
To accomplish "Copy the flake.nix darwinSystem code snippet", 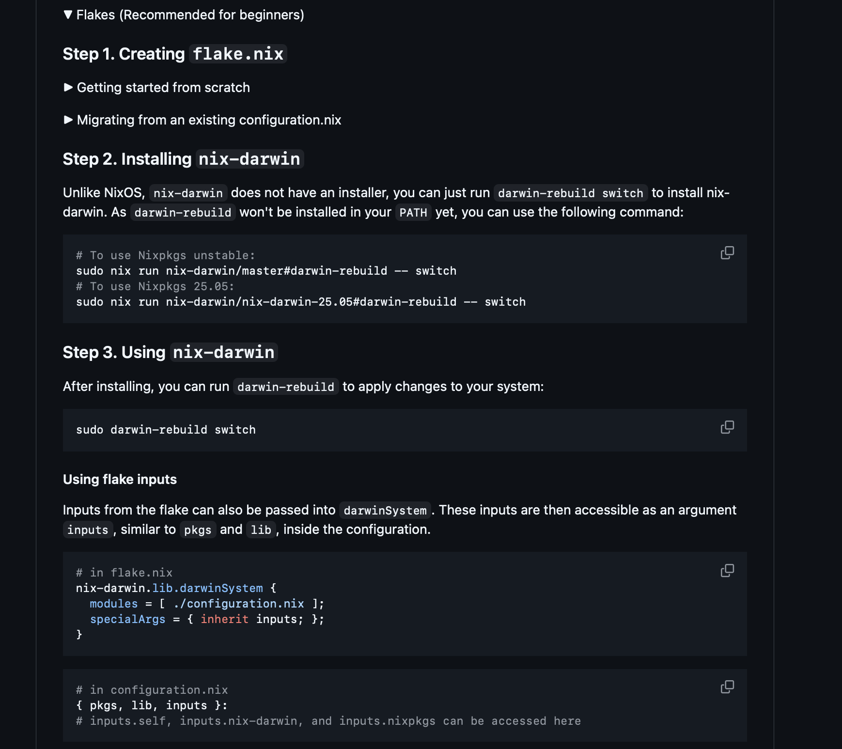I will (x=726, y=570).
